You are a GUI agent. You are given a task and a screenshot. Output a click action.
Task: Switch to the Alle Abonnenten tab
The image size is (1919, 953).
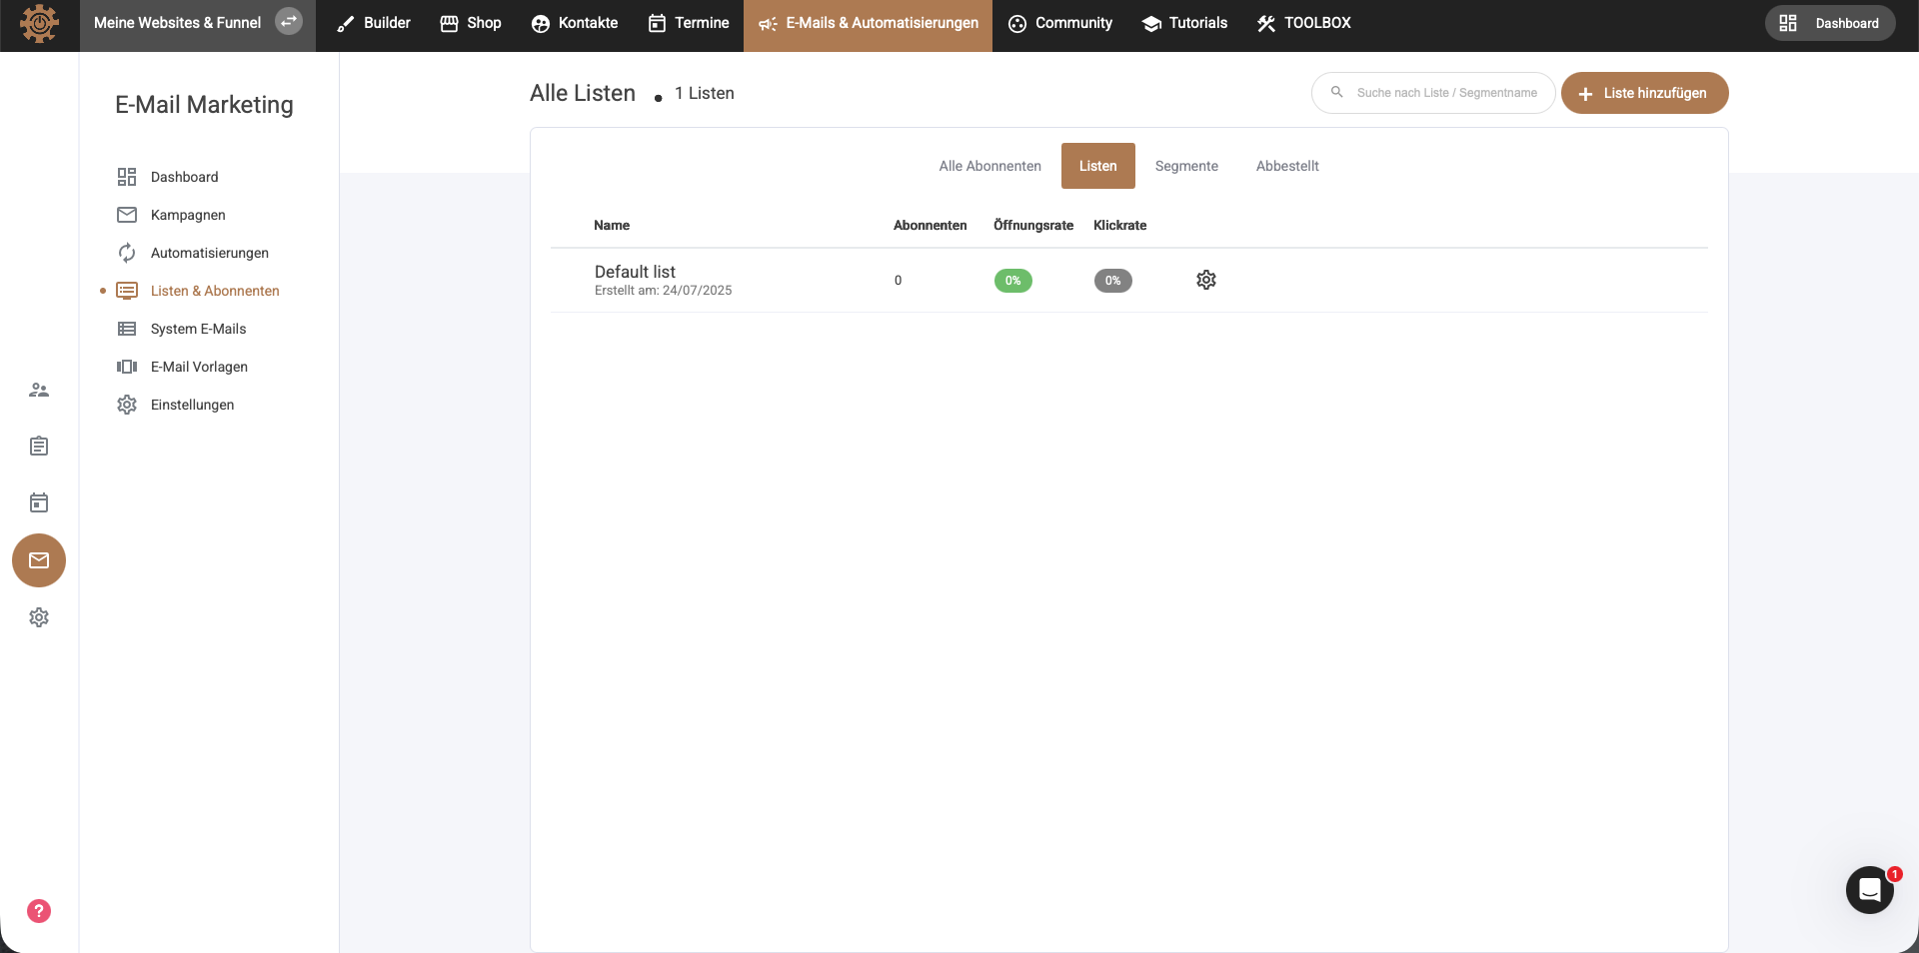[x=989, y=166]
